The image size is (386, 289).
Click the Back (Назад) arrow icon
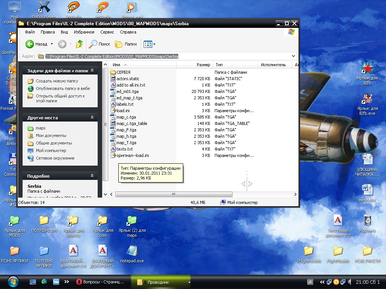tap(30, 44)
